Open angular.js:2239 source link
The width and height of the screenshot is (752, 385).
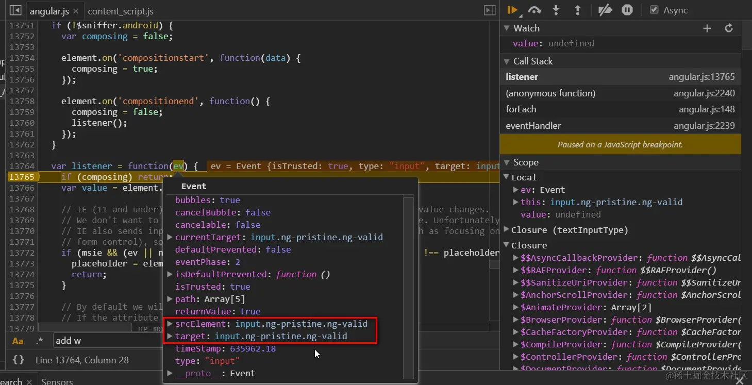pyautogui.click(x=704, y=126)
